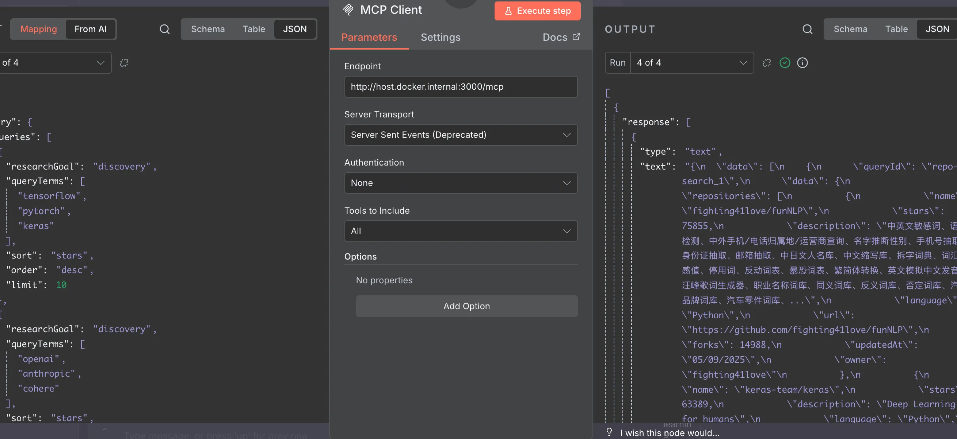This screenshot has width=957, height=439.
Task: Click the link-runs icon beside the output run selector
Action: [766, 63]
